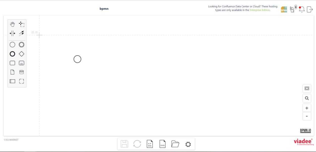The width and height of the screenshot is (316, 152).
Task: Create a group from palette
Action: (x=22, y=81)
